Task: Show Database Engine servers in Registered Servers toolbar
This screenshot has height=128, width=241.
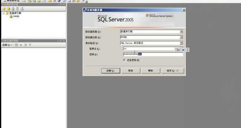Action: 4,9
